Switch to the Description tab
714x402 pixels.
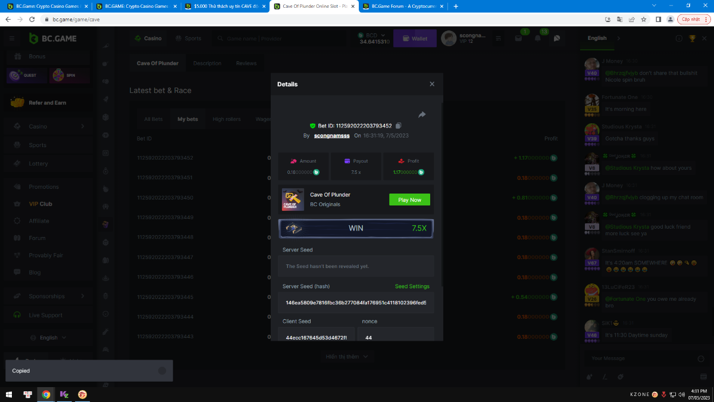click(x=207, y=63)
